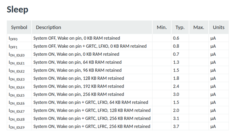Screen dimensions: 234x132
Task: Click the Sleep heading
Action: tap(18, 9)
